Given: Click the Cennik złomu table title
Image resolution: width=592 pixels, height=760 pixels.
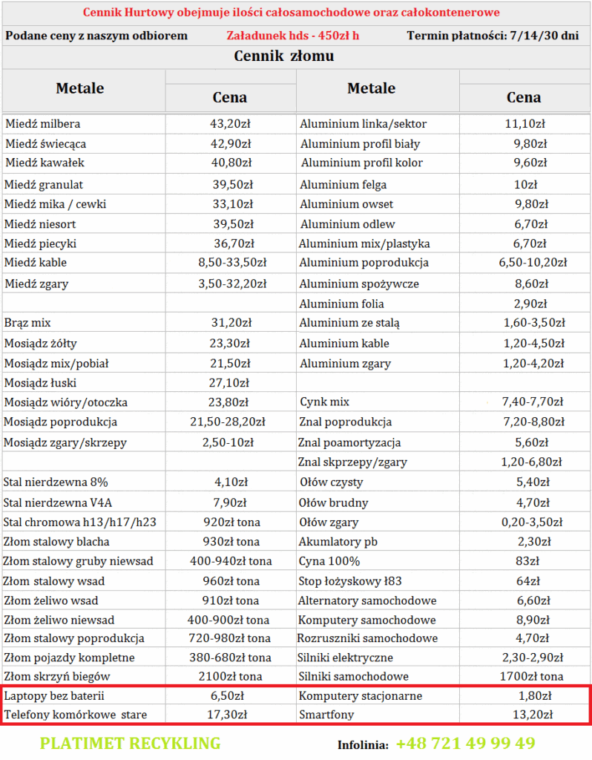Looking at the screenshot, I should pyautogui.click(x=283, y=56).
